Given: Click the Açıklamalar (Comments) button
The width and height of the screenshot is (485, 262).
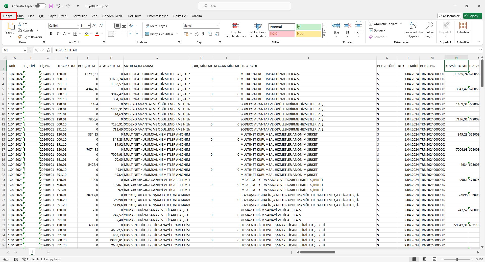Looking at the screenshot, I should coord(449,16).
